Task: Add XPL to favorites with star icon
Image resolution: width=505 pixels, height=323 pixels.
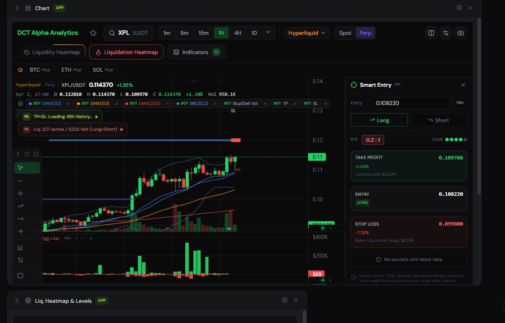Action: pyautogui.click(x=93, y=33)
